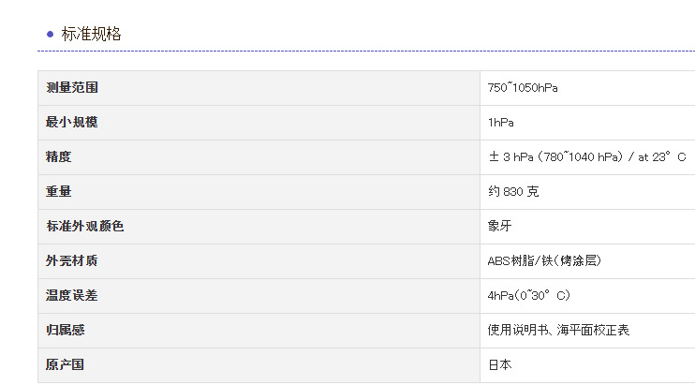Click the 象牙 color value

tap(500, 227)
